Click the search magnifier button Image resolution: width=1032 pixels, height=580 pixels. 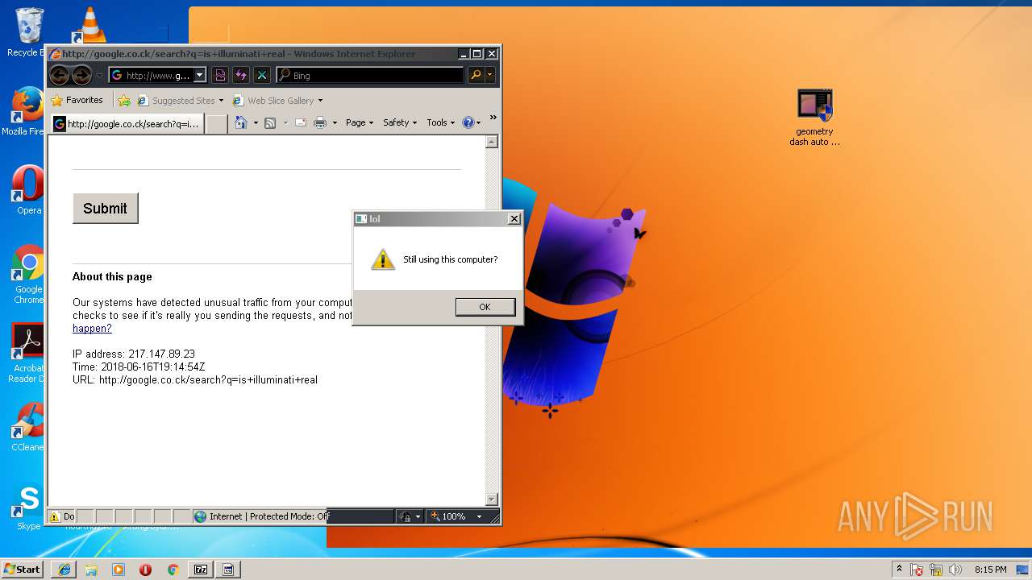coord(476,76)
